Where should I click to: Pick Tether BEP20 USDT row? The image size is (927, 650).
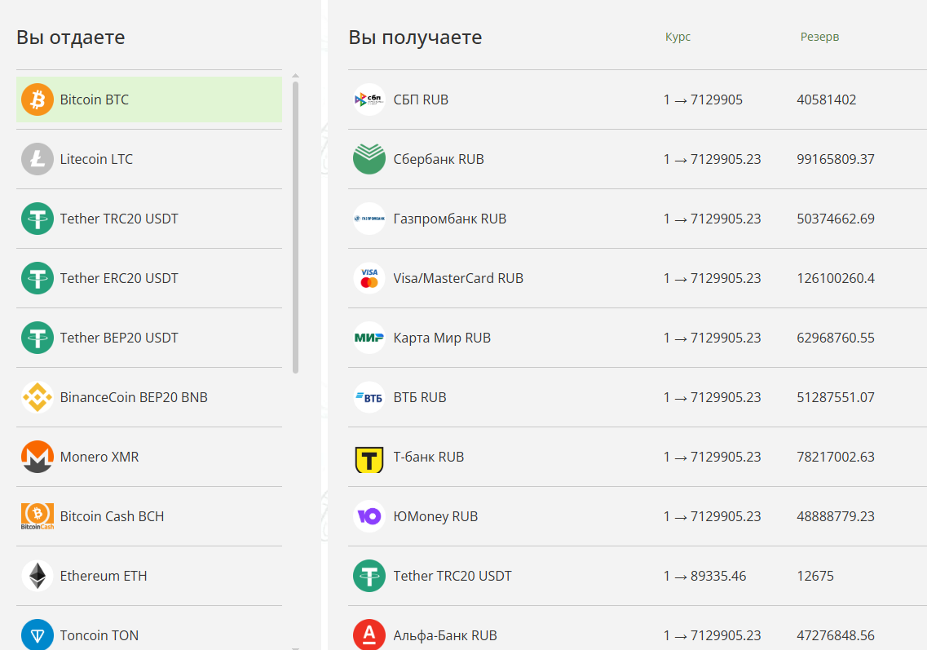tap(149, 338)
